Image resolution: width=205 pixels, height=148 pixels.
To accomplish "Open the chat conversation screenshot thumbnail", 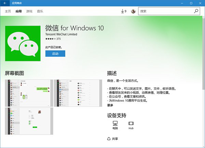I will [x=29, y=93].
